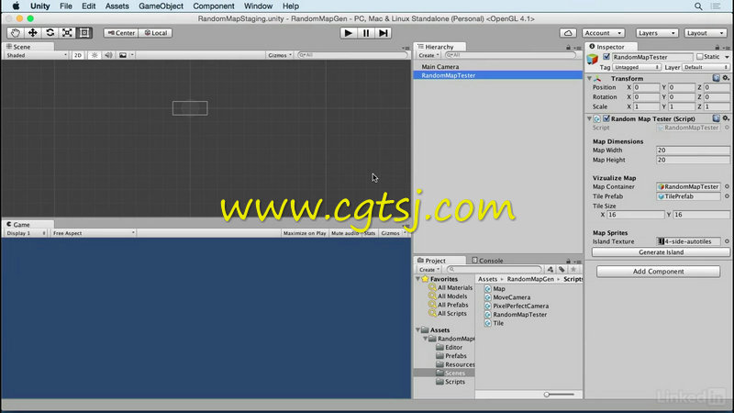Open the Layout dropdown
Image resolution: width=734 pixels, height=413 pixels.
(706, 33)
